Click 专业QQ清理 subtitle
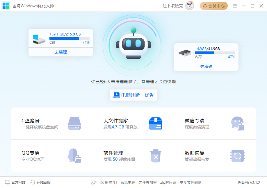Viewport: 267px width, 188px height. tap(33, 159)
